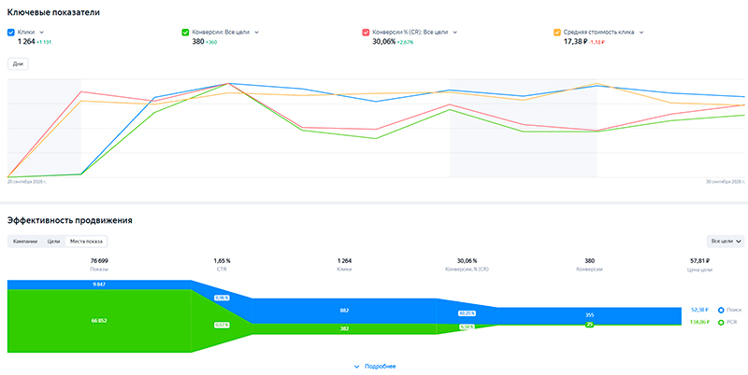Viewport: 748px width, 375px height.
Task: Click the 20 сентября 2026 date label
Action: 27,182
